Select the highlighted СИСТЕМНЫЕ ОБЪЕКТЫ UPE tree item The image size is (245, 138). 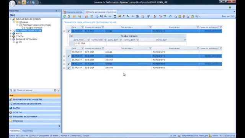[29, 31]
